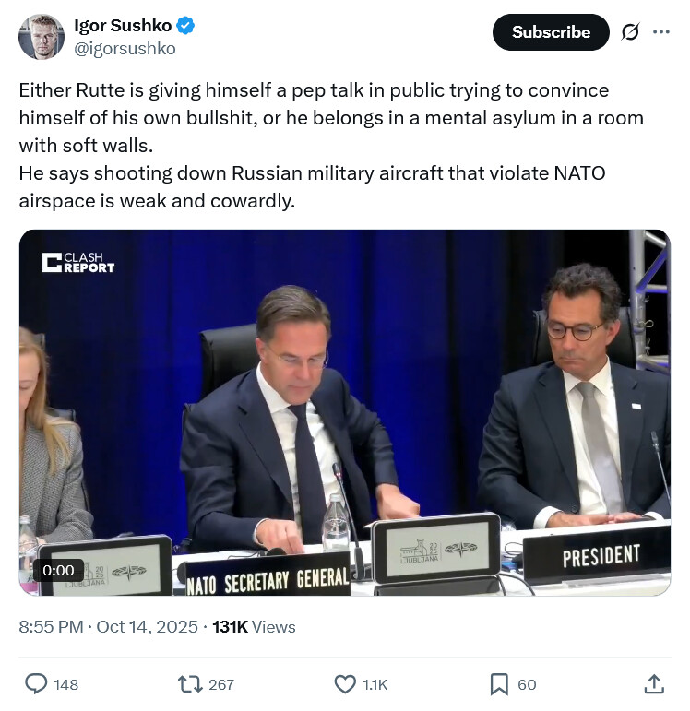This screenshot has height=711, width=690.
Task: Click the reply speech bubble icon
Action: (x=36, y=683)
